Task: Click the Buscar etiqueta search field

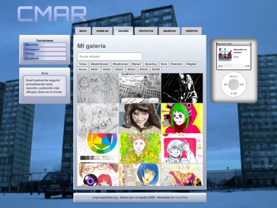Action: click(x=110, y=56)
